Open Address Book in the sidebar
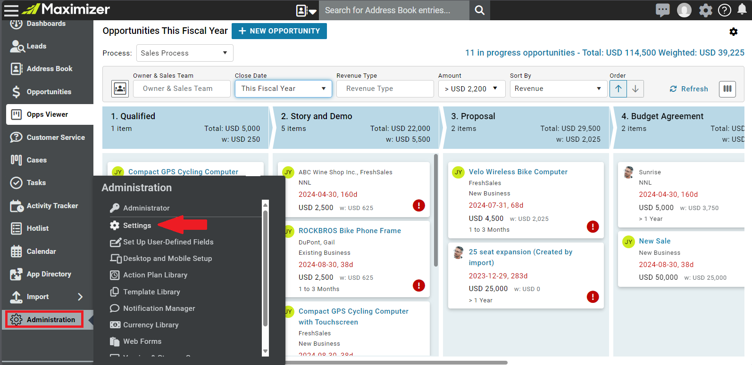This screenshot has width=752, height=365. [x=50, y=69]
